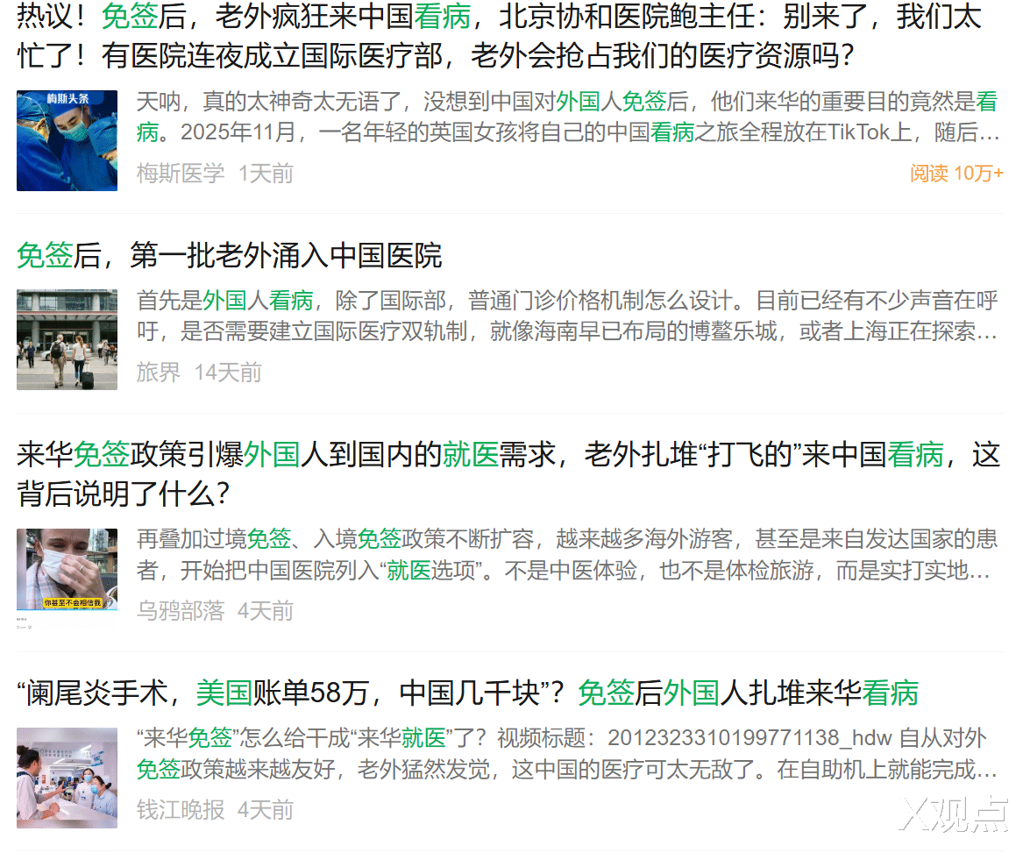Click the 阅读 10万+ read count
The height and width of the screenshot is (860, 1030).
pos(956,174)
